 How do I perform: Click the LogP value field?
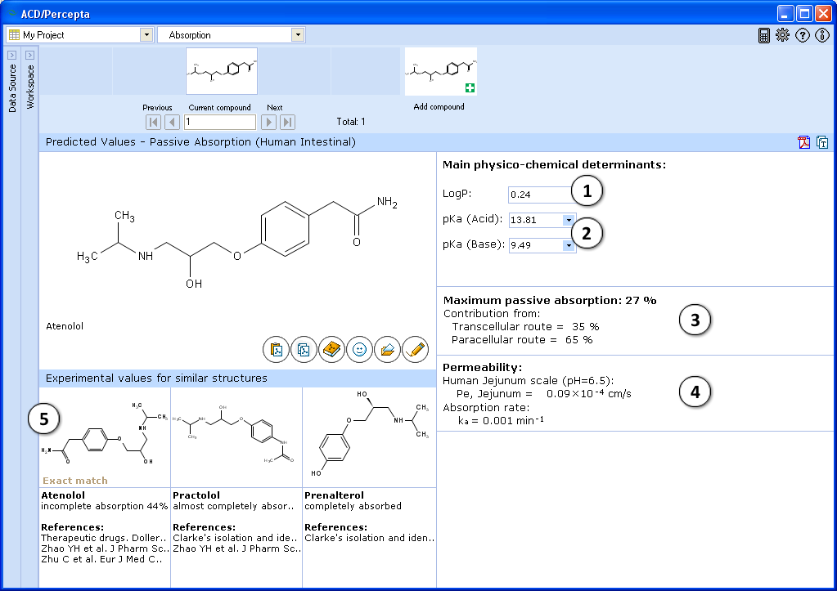[540, 195]
